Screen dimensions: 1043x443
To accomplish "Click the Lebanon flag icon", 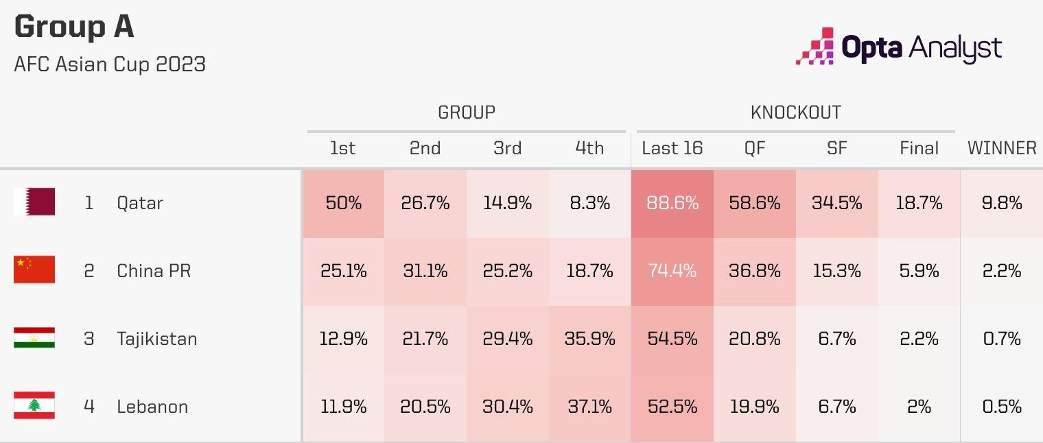I will (34, 406).
